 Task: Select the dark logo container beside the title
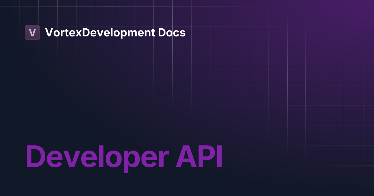32,32
